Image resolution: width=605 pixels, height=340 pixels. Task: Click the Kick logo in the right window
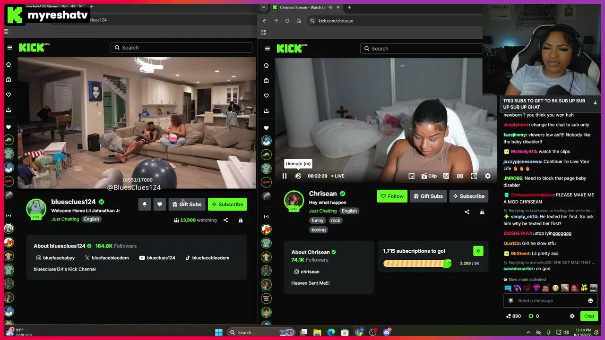pos(292,49)
